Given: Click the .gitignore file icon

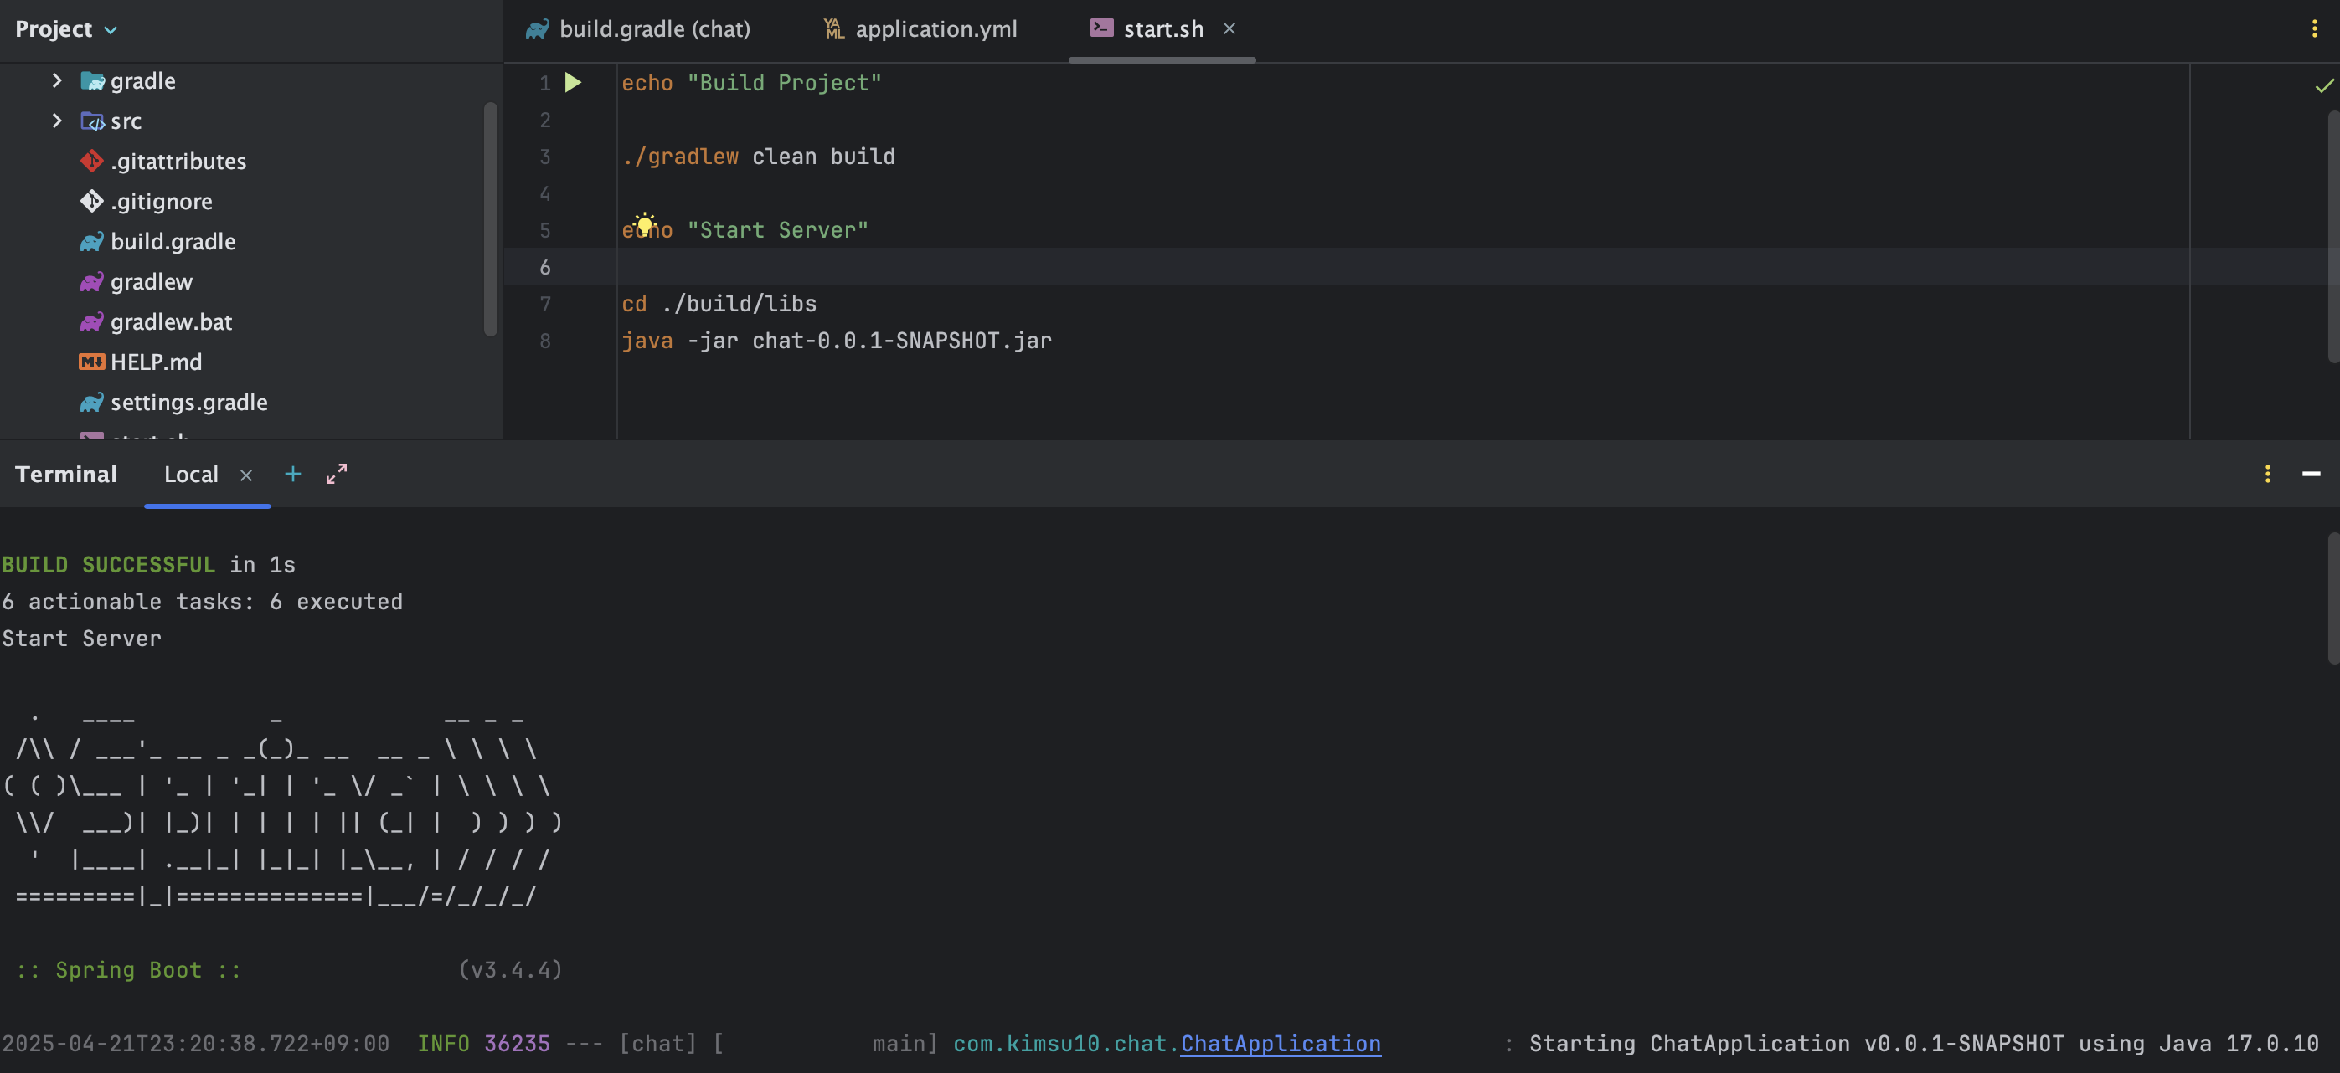Looking at the screenshot, I should click(92, 201).
